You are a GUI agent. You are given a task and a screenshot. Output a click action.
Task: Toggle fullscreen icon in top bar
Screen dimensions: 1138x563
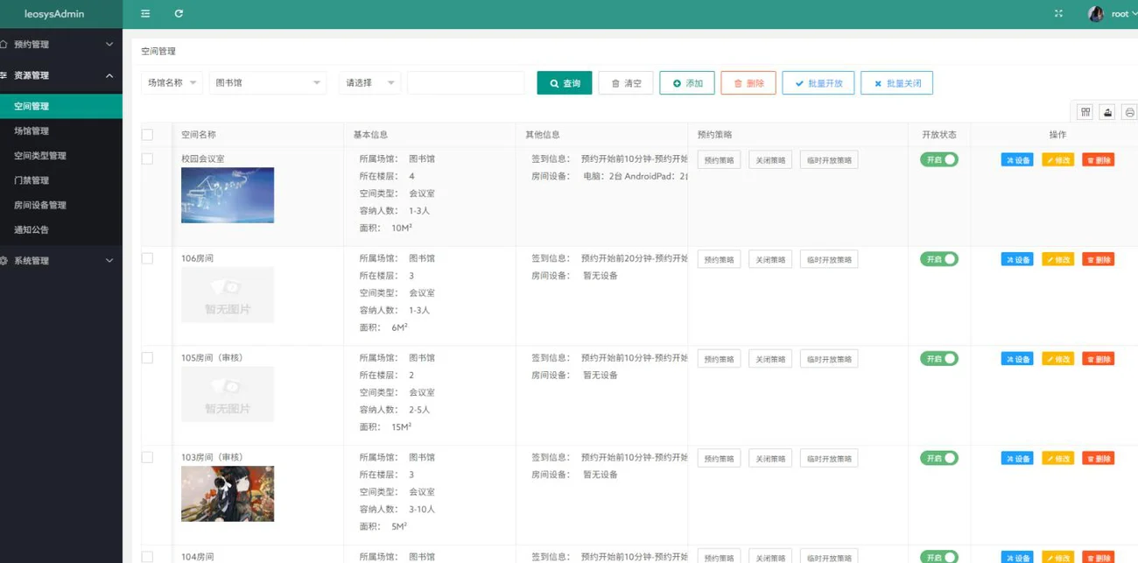click(1058, 13)
